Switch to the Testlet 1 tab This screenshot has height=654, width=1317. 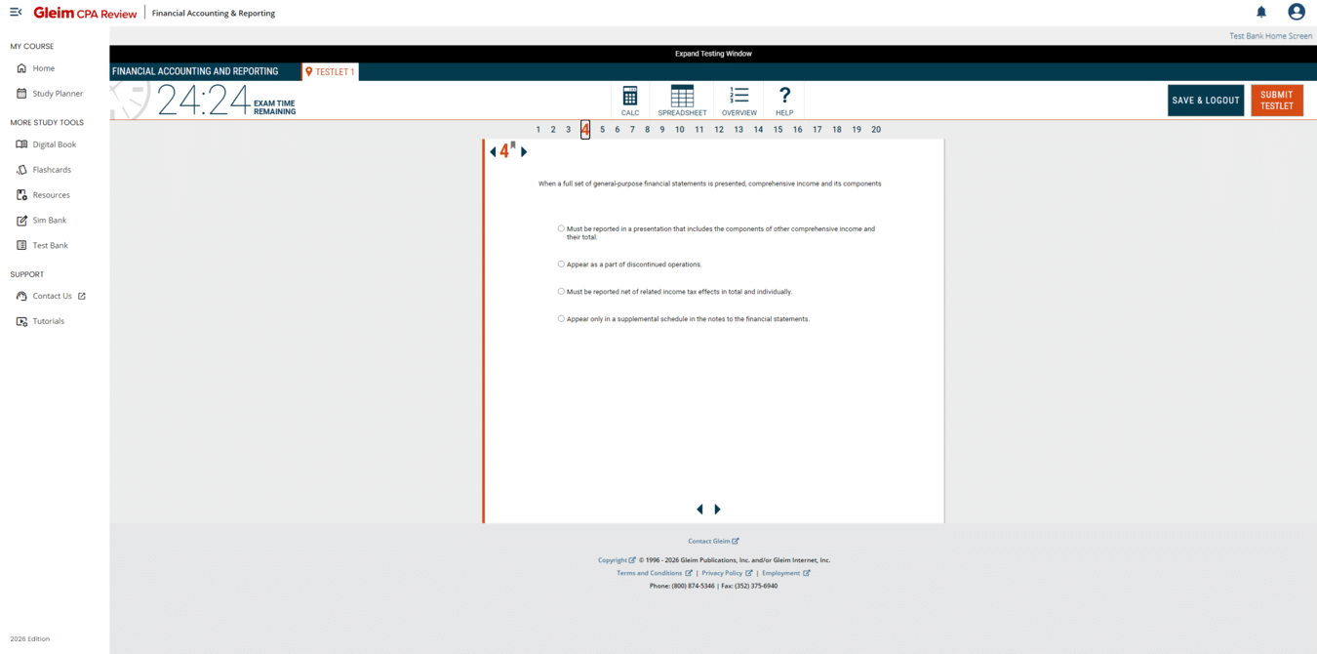[x=331, y=71]
